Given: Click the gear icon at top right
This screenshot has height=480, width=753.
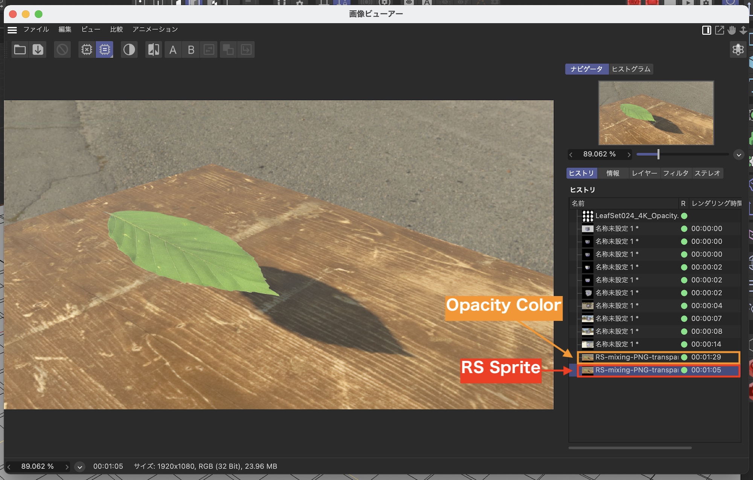Looking at the screenshot, I should click(738, 49).
